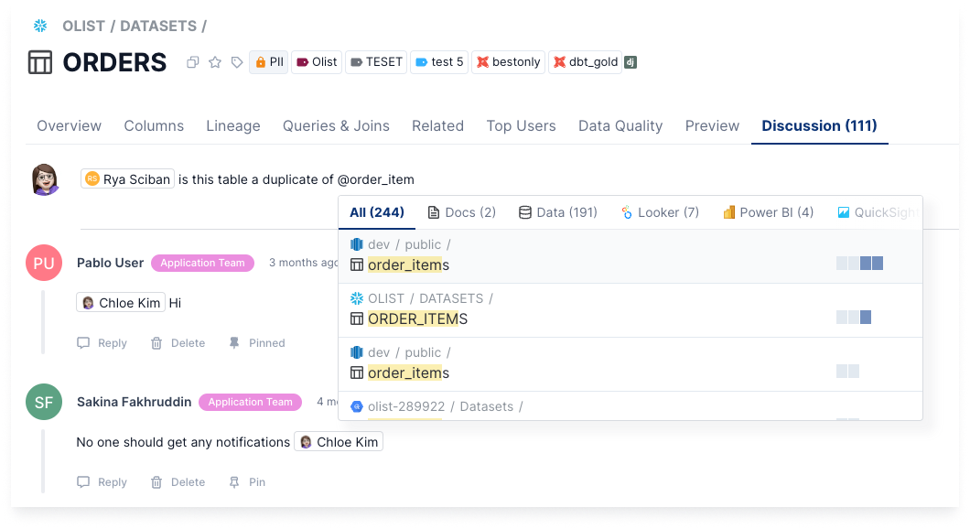This screenshot has height=529, width=970.
Task: Star the ORDERS table as favorite
Action: pyautogui.click(x=215, y=62)
